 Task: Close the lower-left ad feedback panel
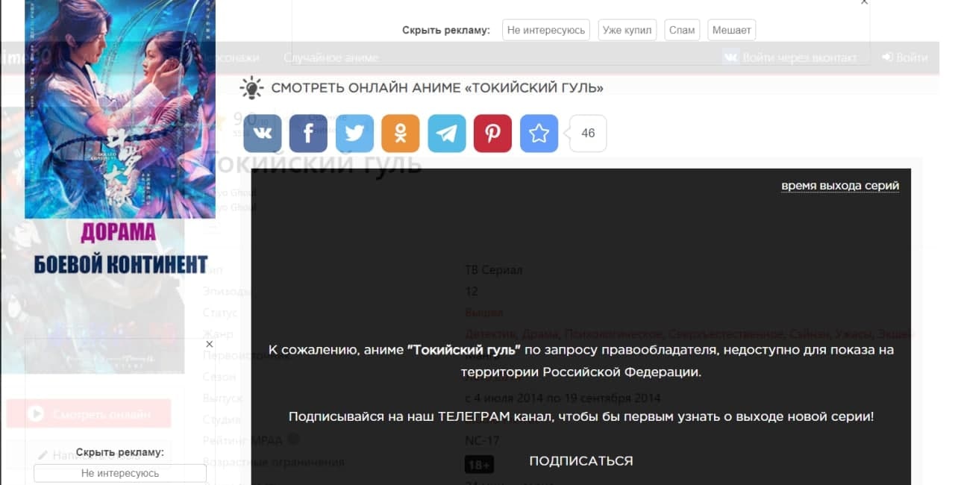(209, 344)
